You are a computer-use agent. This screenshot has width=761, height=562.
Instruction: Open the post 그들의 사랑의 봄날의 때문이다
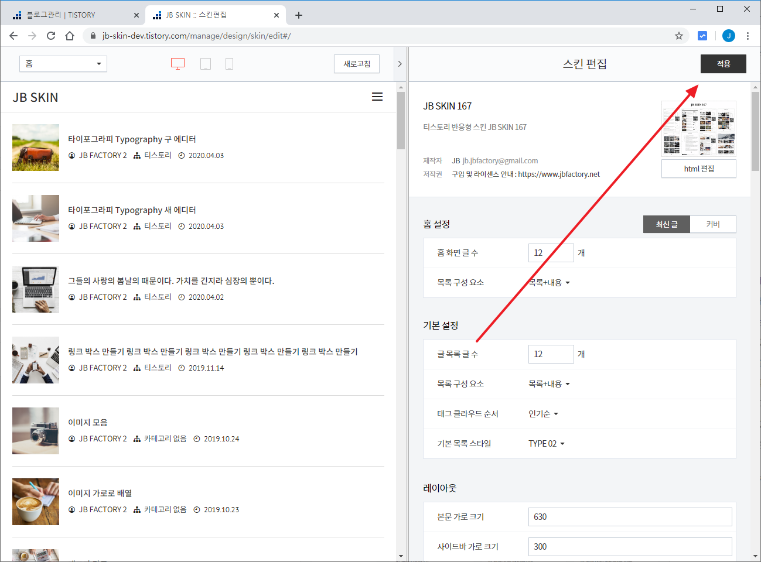click(171, 281)
